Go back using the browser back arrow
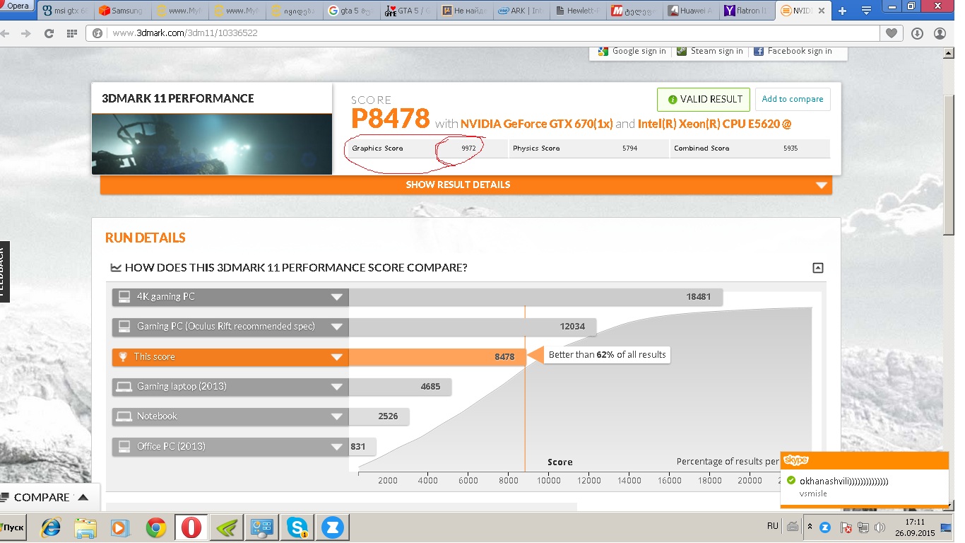 tap(6, 33)
